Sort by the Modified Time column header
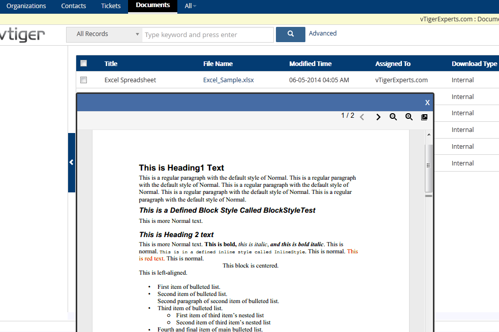 click(x=310, y=63)
